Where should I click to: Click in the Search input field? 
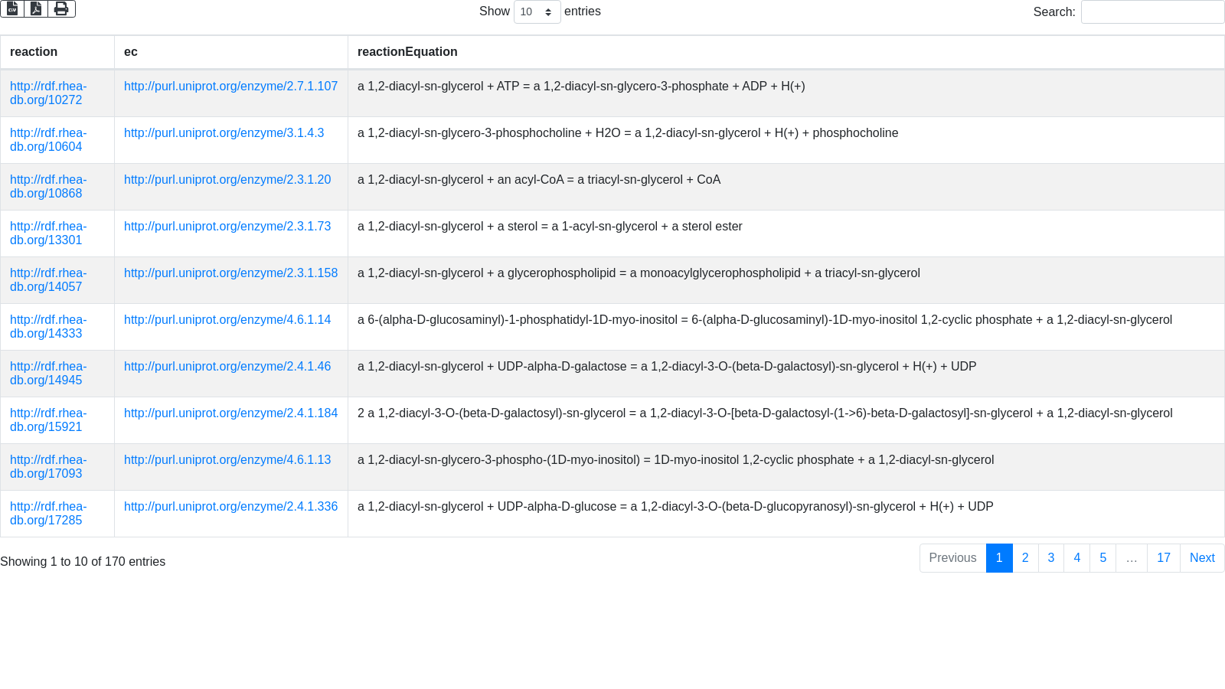click(1151, 12)
